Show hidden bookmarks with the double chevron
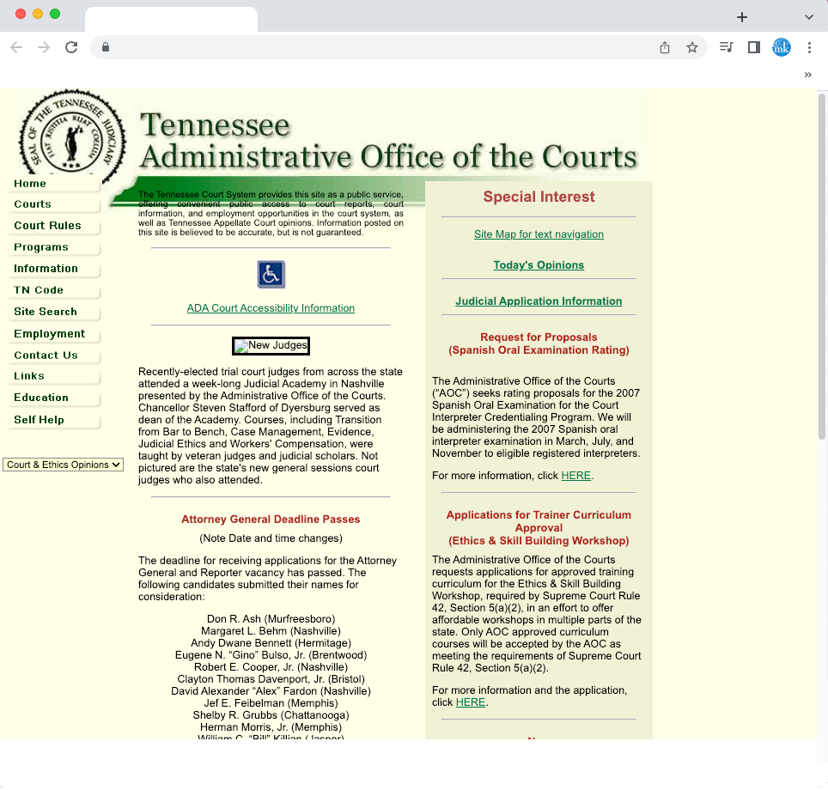828x790 pixels. coord(807,75)
